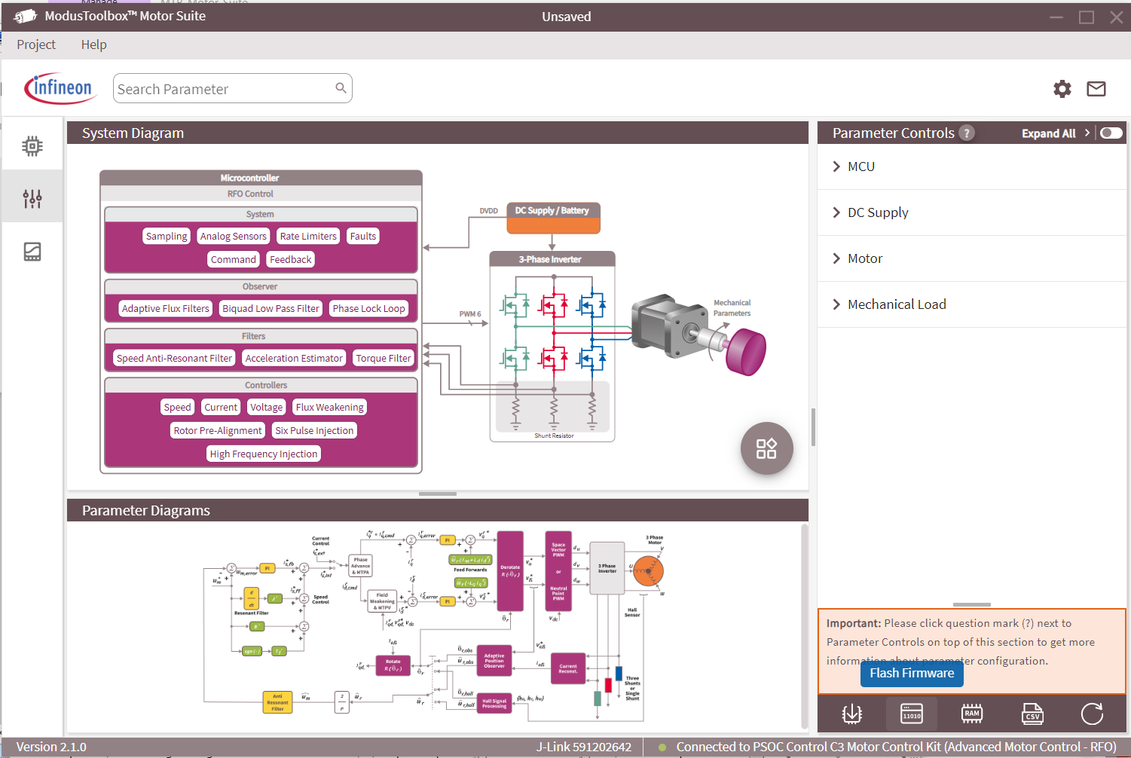Image resolution: width=1131 pixels, height=758 pixels.
Task: Open the Project menu
Action: [36, 44]
